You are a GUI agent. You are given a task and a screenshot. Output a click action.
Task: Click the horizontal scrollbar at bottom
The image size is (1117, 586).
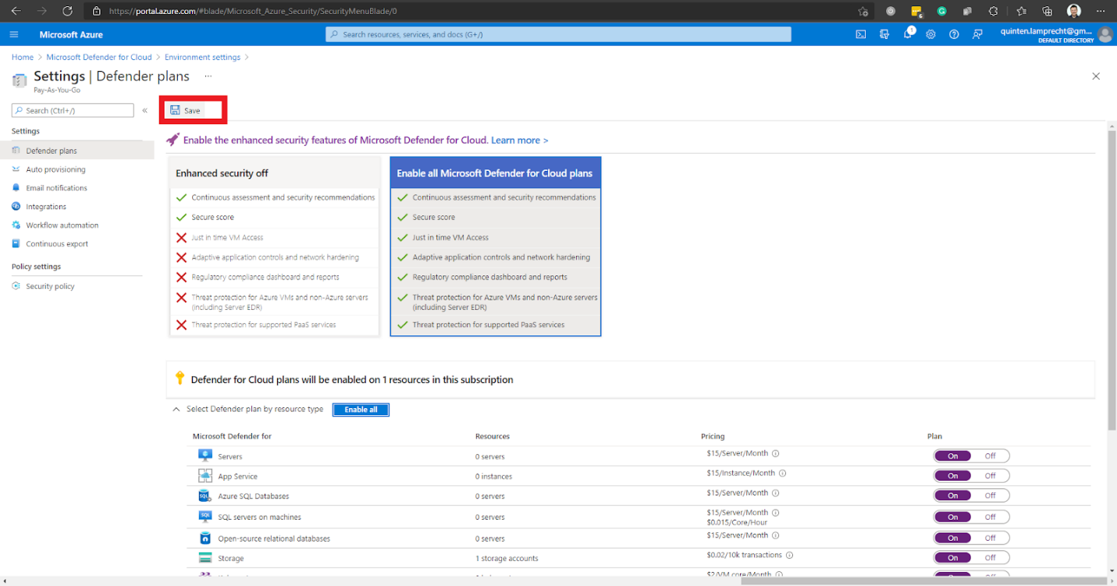[x=923, y=581]
